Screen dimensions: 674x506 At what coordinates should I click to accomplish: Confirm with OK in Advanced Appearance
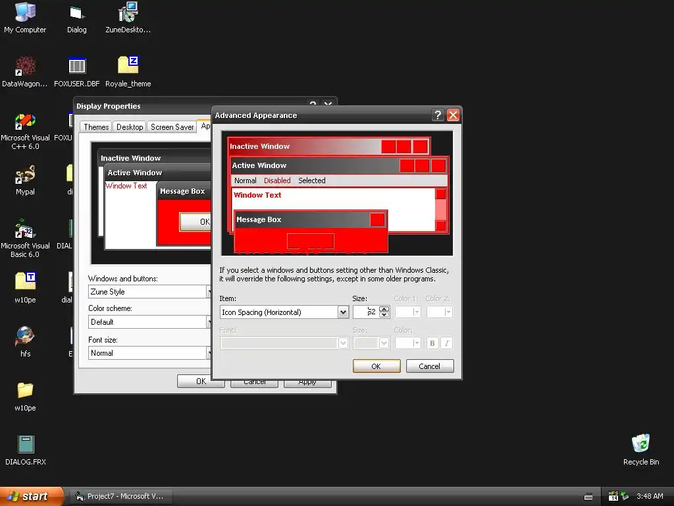coord(376,366)
